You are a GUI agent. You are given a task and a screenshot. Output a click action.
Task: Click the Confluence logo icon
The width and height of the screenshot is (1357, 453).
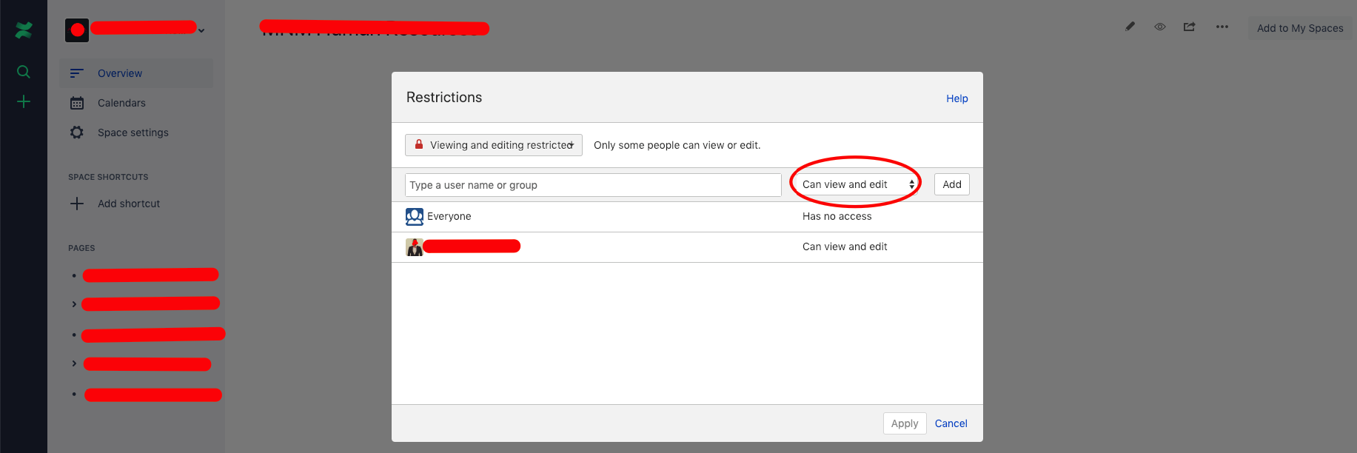pyautogui.click(x=24, y=30)
